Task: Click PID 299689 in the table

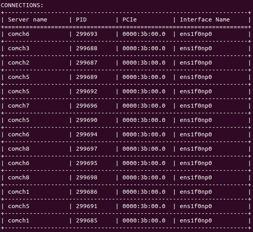Action: click(86, 77)
